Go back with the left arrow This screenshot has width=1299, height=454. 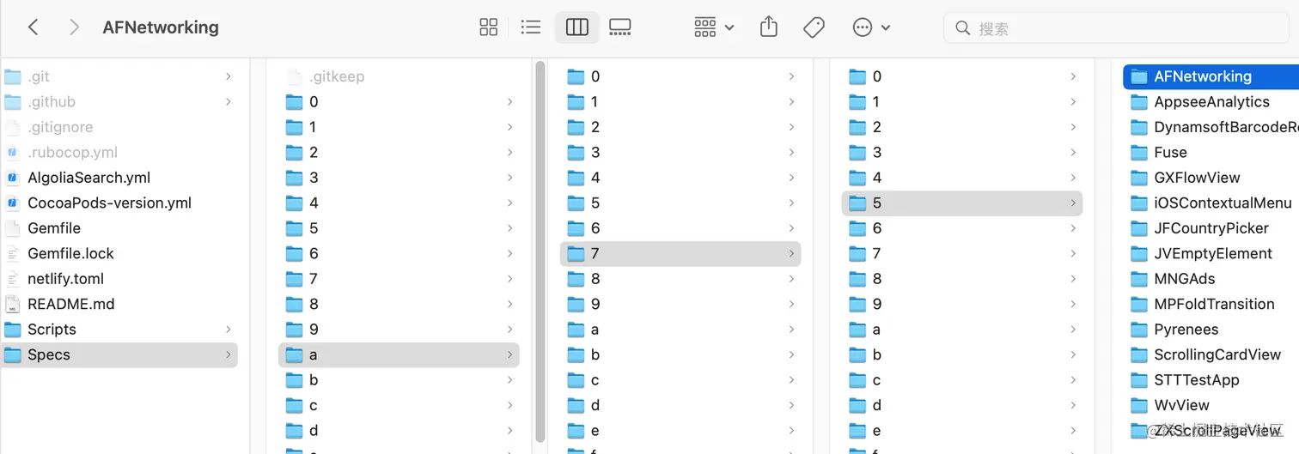click(33, 27)
